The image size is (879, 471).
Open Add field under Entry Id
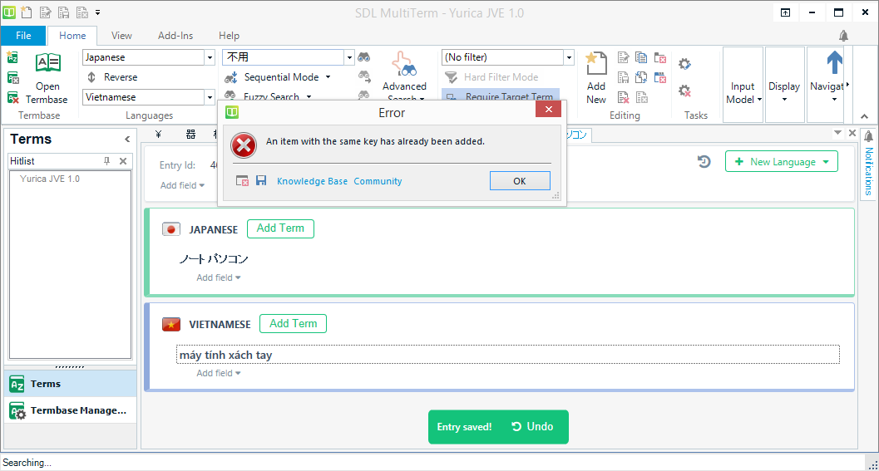tap(182, 185)
